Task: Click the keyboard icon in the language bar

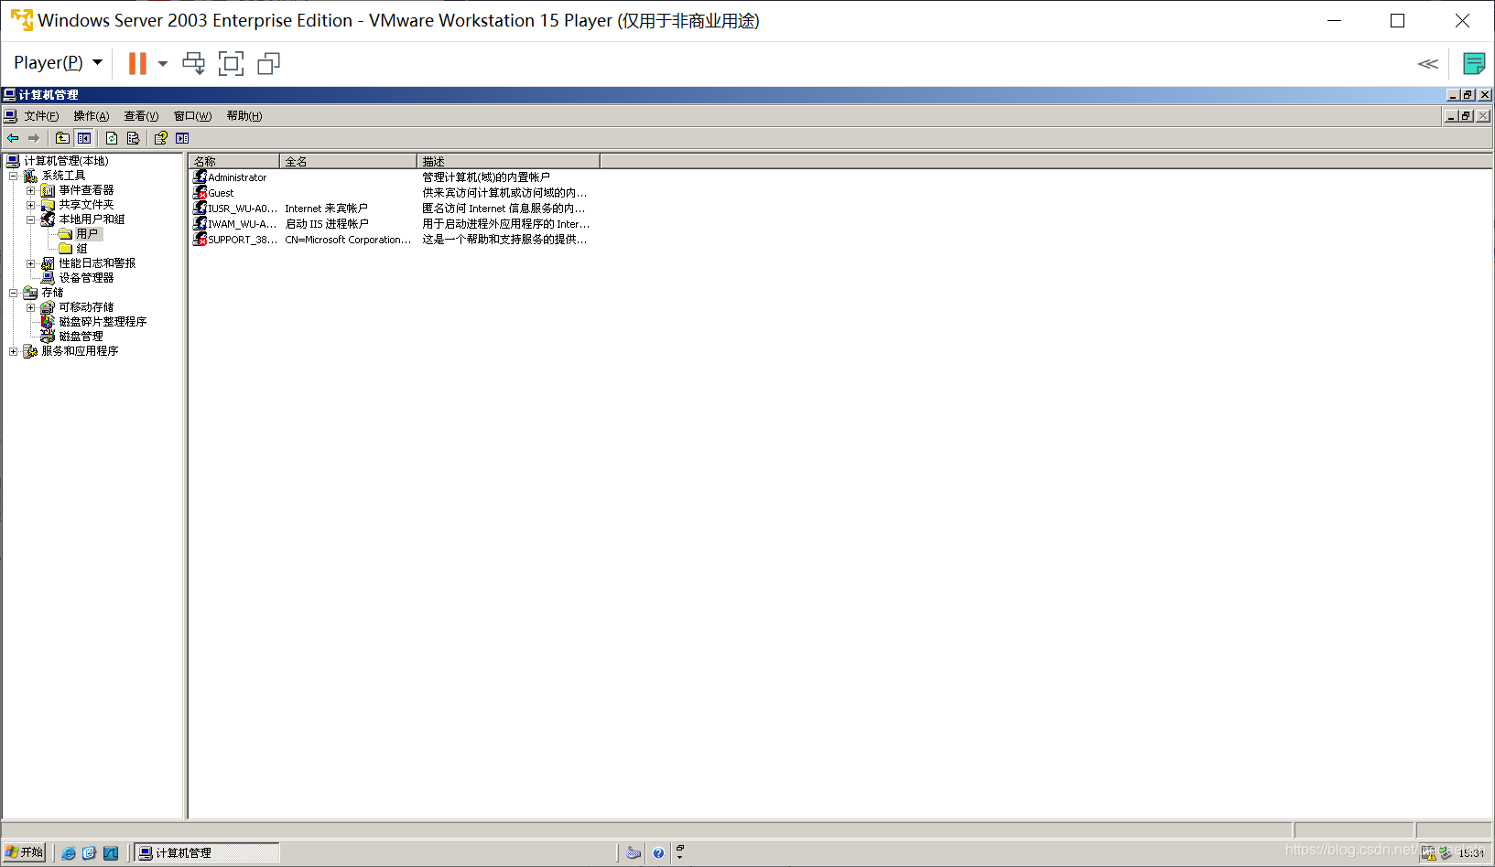Action: pyautogui.click(x=633, y=853)
